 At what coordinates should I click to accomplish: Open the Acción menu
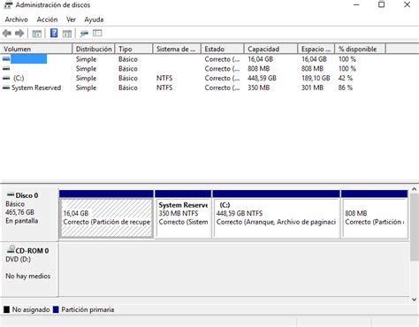pyautogui.click(x=47, y=19)
